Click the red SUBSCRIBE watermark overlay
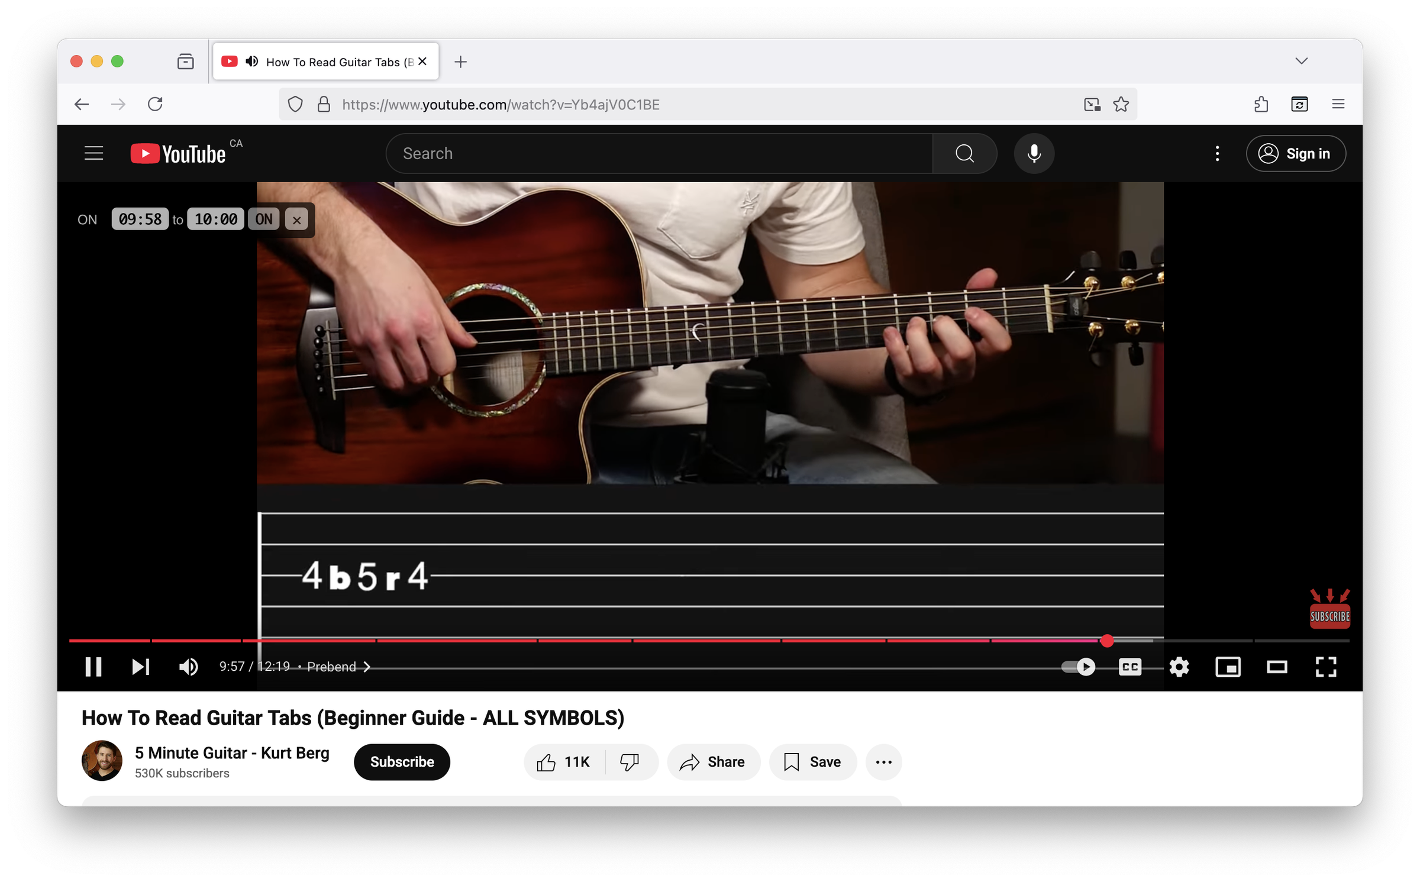This screenshot has width=1420, height=882. (1329, 609)
